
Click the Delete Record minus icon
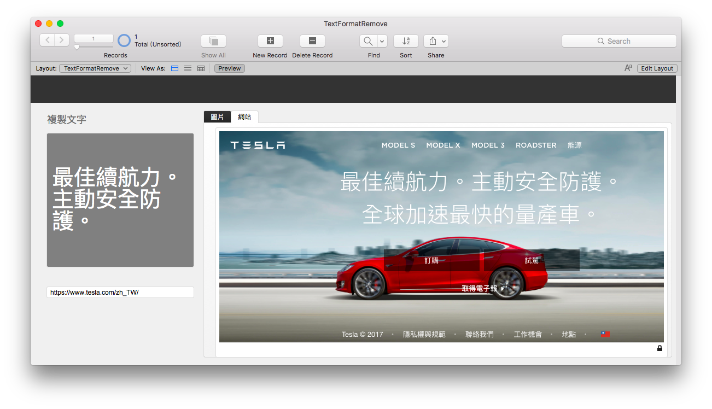pyautogui.click(x=312, y=41)
